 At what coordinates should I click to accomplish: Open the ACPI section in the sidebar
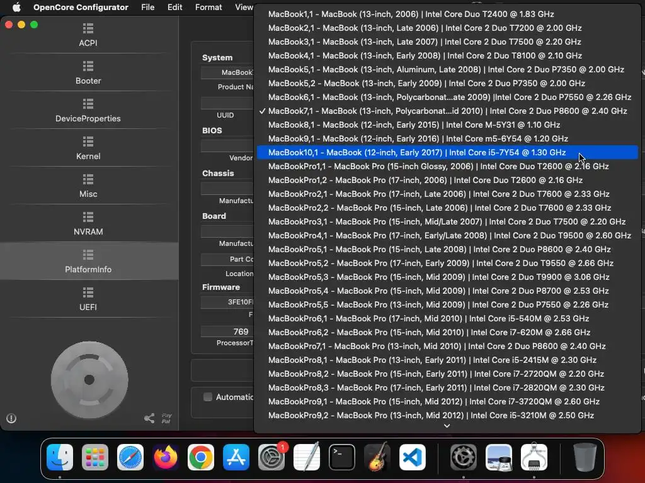tap(88, 35)
